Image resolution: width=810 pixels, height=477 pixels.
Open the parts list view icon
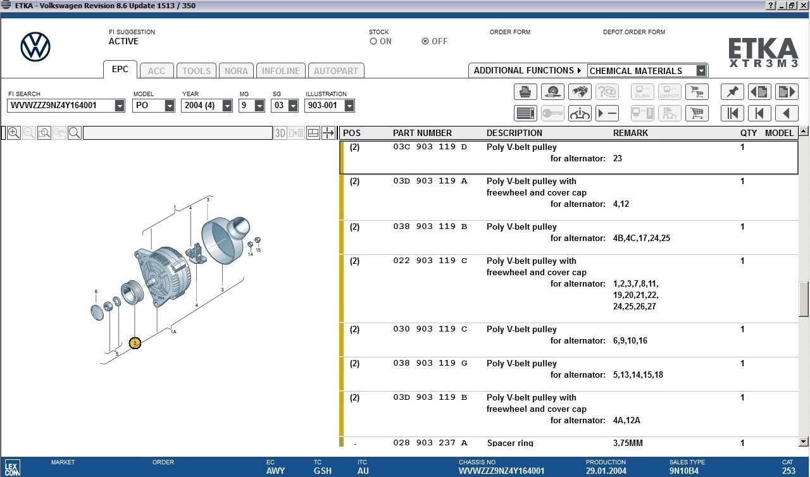point(526,113)
